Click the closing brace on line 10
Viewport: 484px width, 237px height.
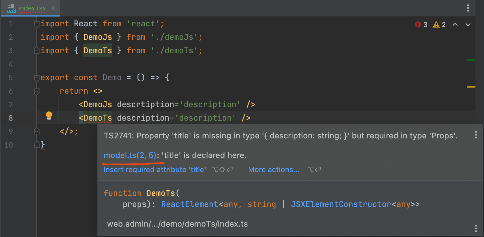point(43,145)
